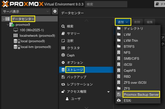
Task: Select LVM-Thin from the add menu
Action: [x=138, y=40]
